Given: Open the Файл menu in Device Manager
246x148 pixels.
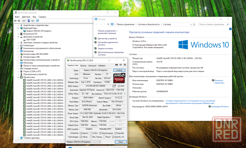Looking at the screenshot, I should (x=17, y=17).
